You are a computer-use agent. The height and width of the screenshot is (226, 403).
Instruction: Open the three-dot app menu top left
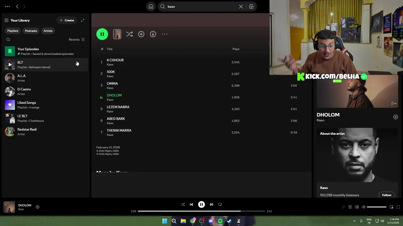7,7
